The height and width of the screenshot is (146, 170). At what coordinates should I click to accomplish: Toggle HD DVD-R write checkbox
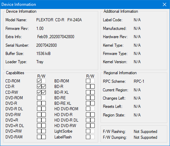[92, 114]
